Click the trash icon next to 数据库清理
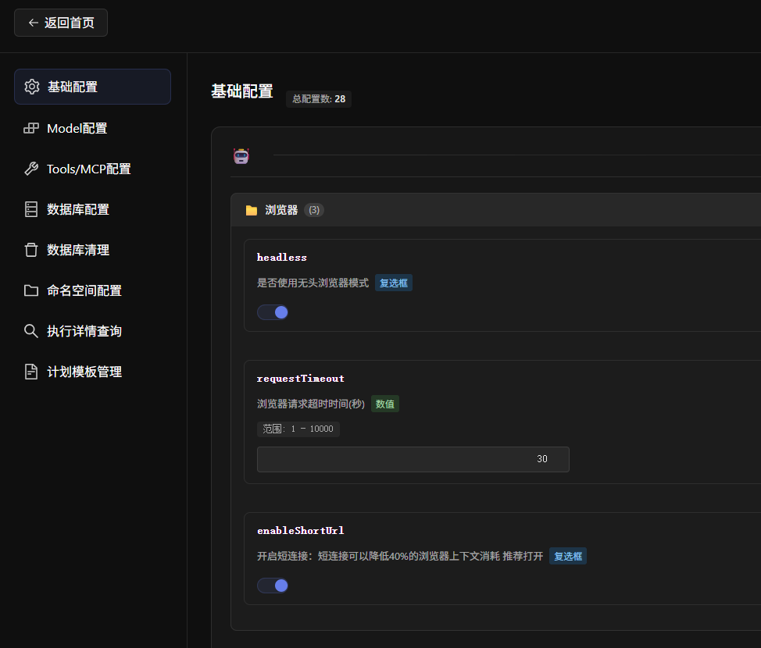 click(x=31, y=249)
